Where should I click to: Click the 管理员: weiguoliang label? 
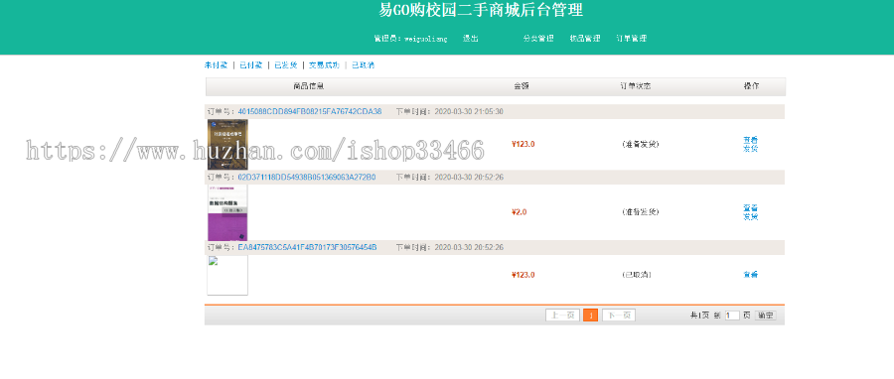click(x=410, y=39)
